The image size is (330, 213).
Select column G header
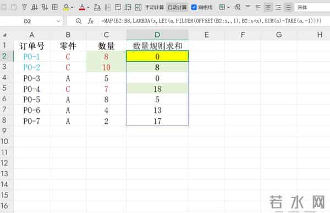279,35
